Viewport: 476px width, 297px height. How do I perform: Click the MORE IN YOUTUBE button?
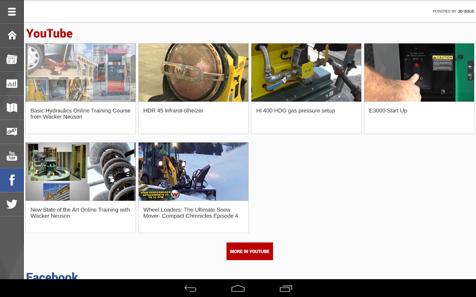250,251
